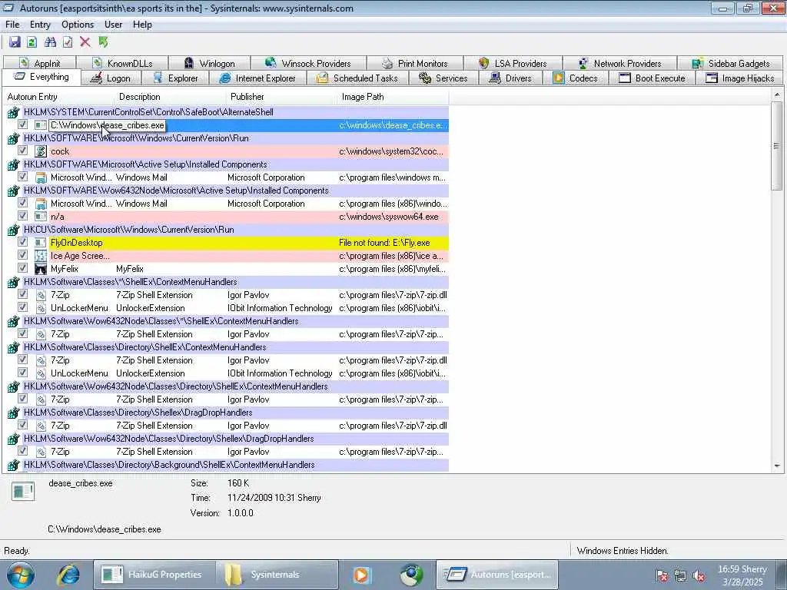Click the Refresh toolbar icon
This screenshot has height=590, width=787.
tap(32, 42)
